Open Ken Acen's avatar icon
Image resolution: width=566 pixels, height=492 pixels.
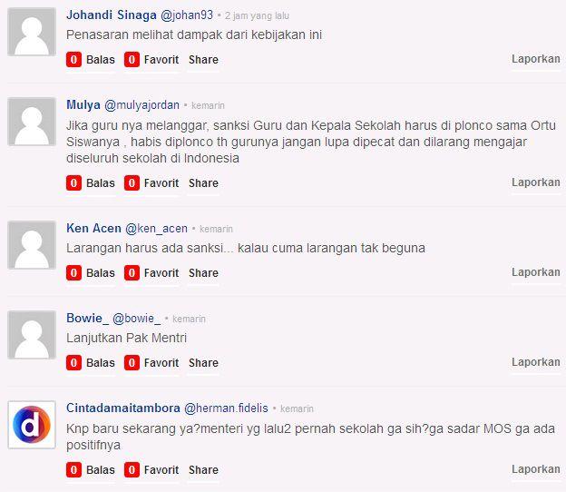pos(32,245)
